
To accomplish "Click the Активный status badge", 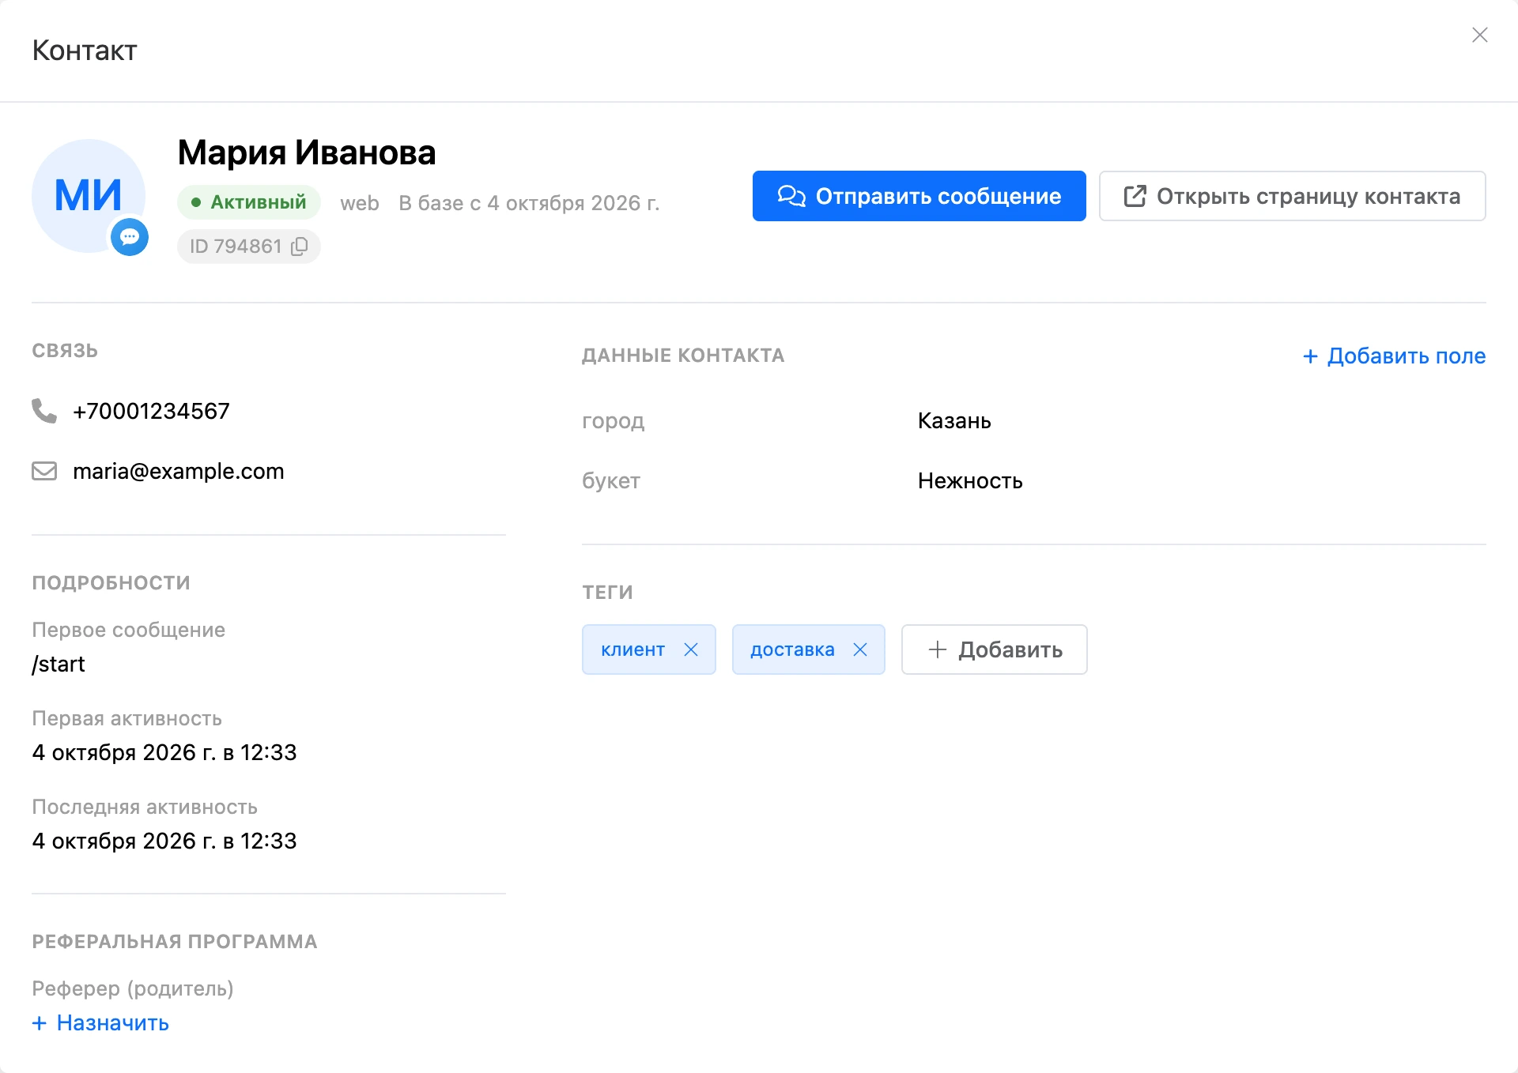I will coord(248,202).
